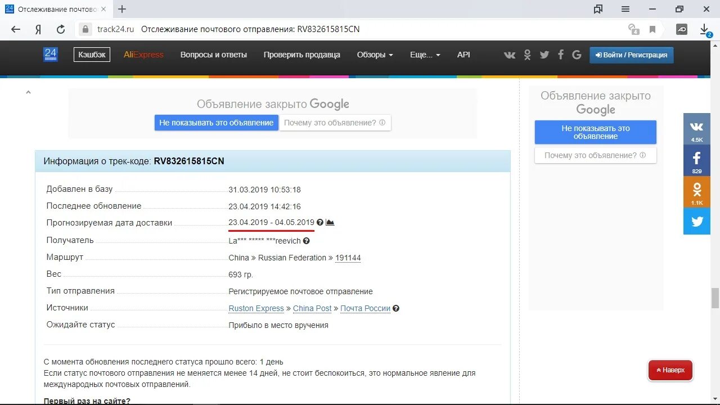
Task: Click the date 23.04.2019 14:42:16
Action: (x=265, y=206)
